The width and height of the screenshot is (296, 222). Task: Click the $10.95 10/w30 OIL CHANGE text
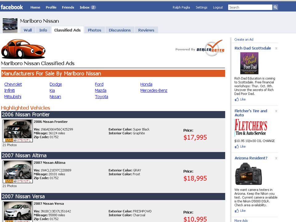pos(254,141)
